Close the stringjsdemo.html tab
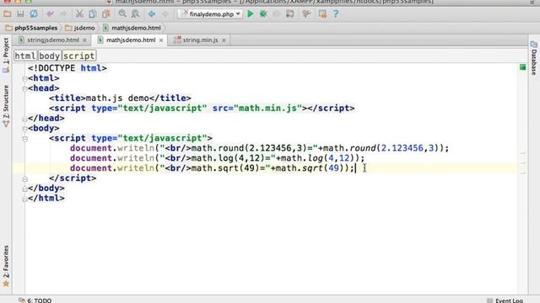Viewport: 540px width, 303px height. pyautogui.click(x=84, y=40)
